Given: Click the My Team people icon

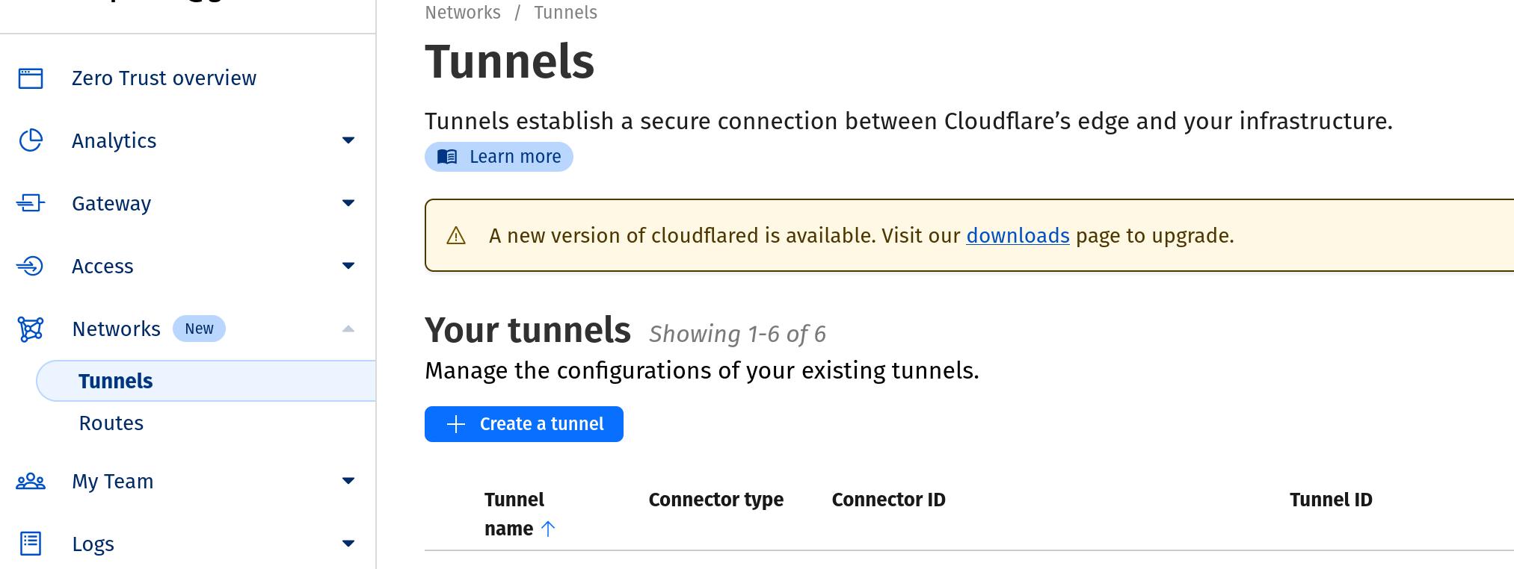Looking at the screenshot, I should [31, 482].
